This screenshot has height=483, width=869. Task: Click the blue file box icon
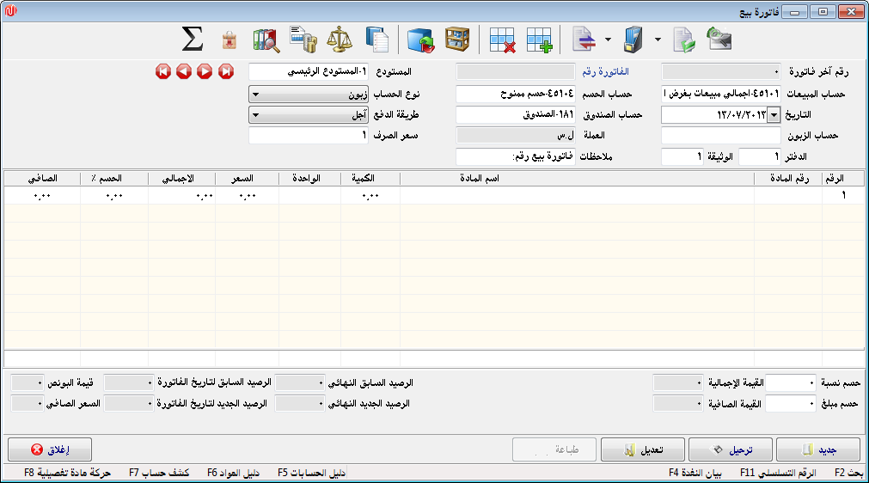click(x=633, y=40)
